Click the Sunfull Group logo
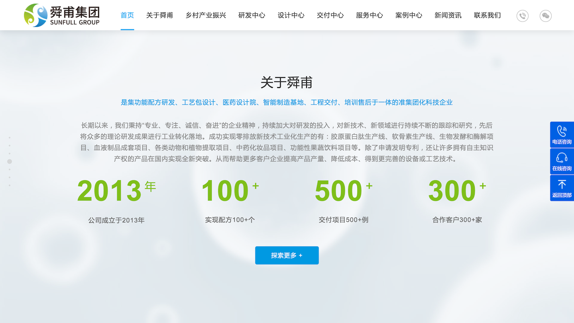 coord(62,15)
